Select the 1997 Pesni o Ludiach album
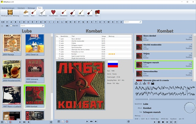This screenshot has height=124, width=196. (12, 97)
